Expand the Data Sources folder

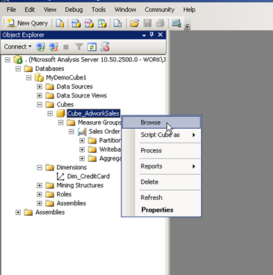pyautogui.click(x=40, y=87)
